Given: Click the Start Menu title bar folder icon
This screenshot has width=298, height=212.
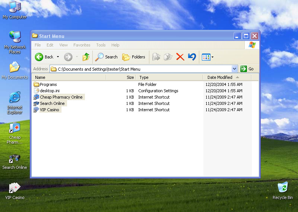Looking at the screenshot, I should pyautogui.click(x=35, y=36).
